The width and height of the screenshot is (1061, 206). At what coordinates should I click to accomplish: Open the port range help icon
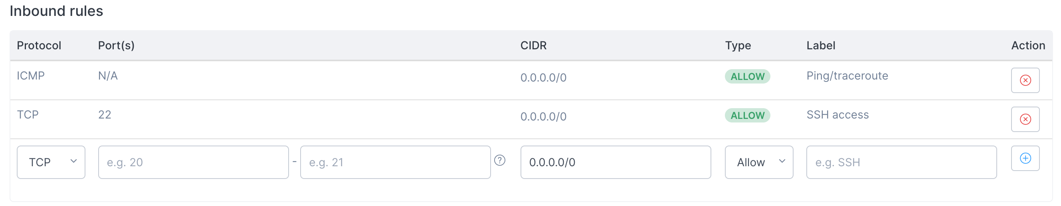(x=499, y=160)
